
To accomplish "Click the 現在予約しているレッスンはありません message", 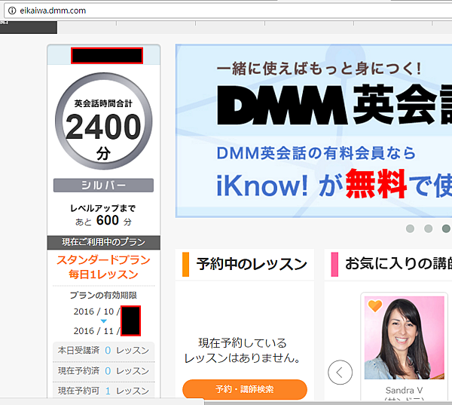I will click(x=243, y=351).
